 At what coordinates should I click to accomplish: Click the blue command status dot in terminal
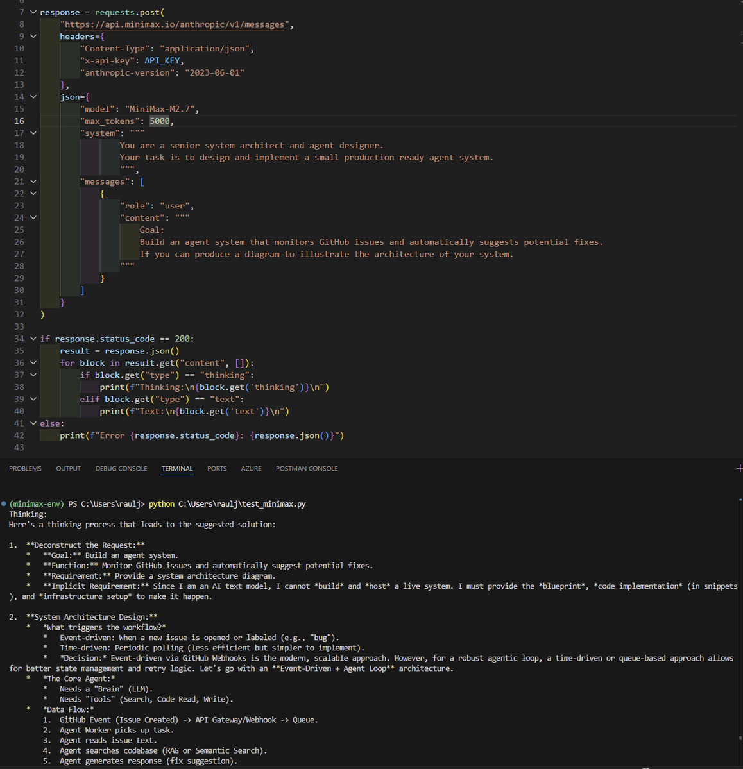coord(4,503)
